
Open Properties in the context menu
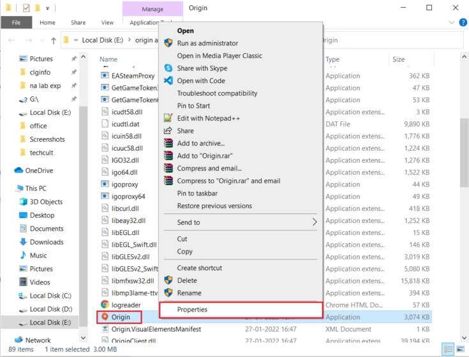[241, 309]
